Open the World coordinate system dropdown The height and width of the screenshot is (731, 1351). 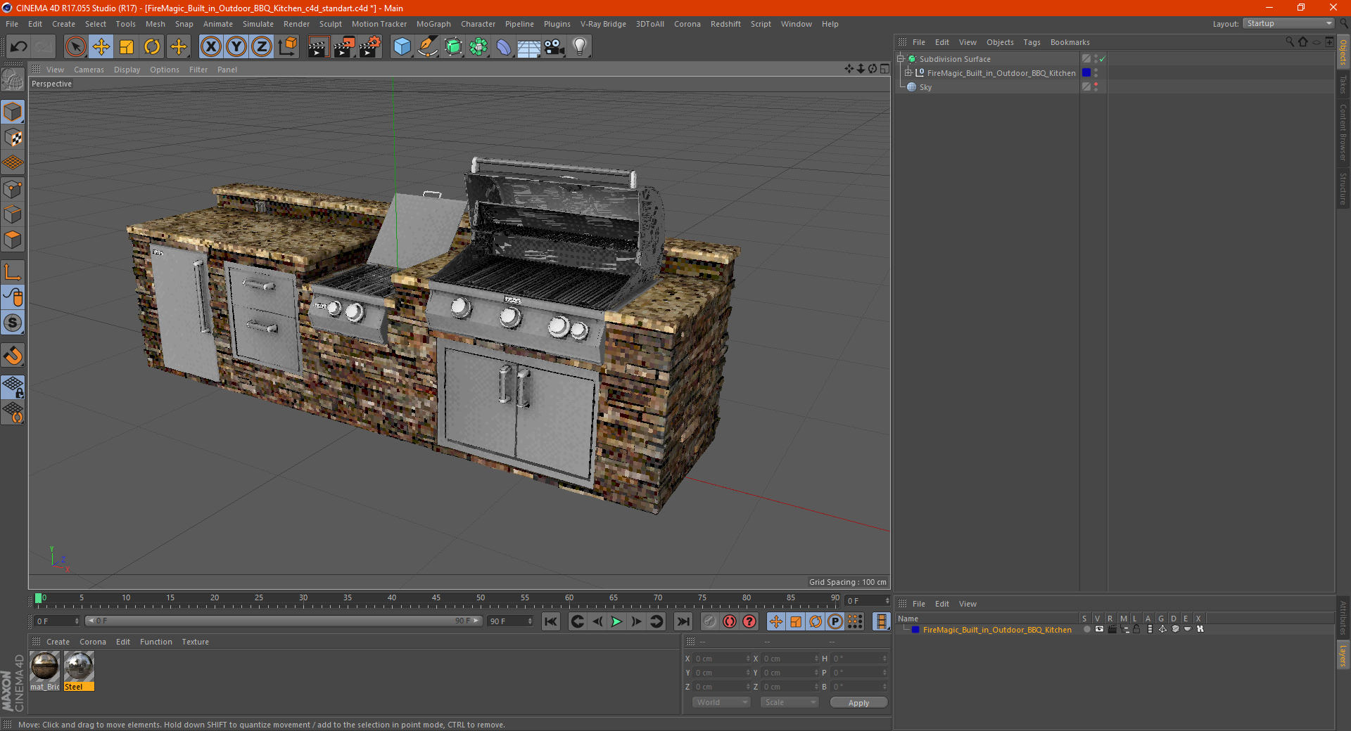tap(721, 702)
